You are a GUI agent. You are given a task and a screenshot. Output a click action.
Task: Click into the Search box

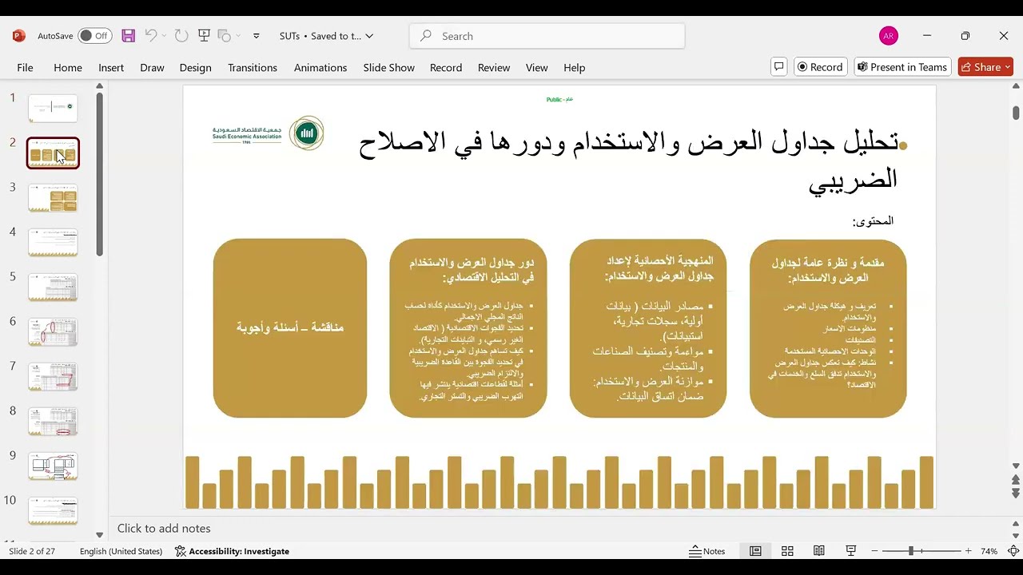click(x=547, y=36)
